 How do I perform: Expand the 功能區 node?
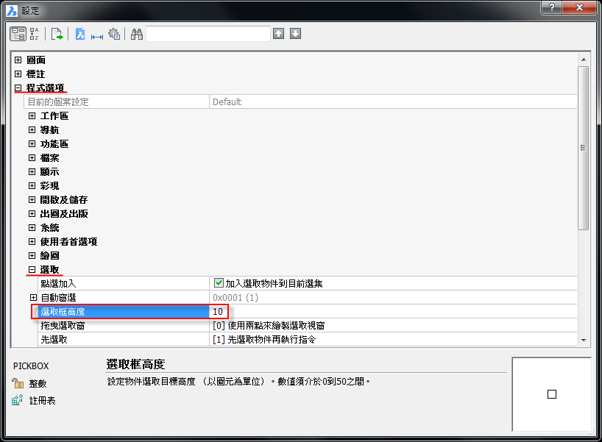(x=32, y=144)
